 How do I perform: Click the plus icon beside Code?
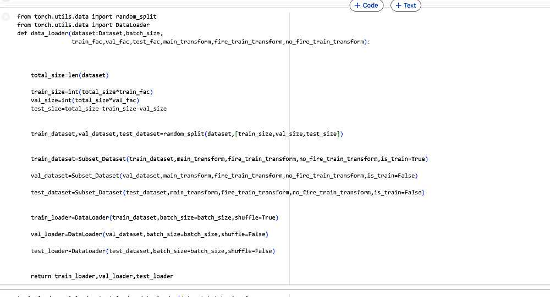pos(358,5)
